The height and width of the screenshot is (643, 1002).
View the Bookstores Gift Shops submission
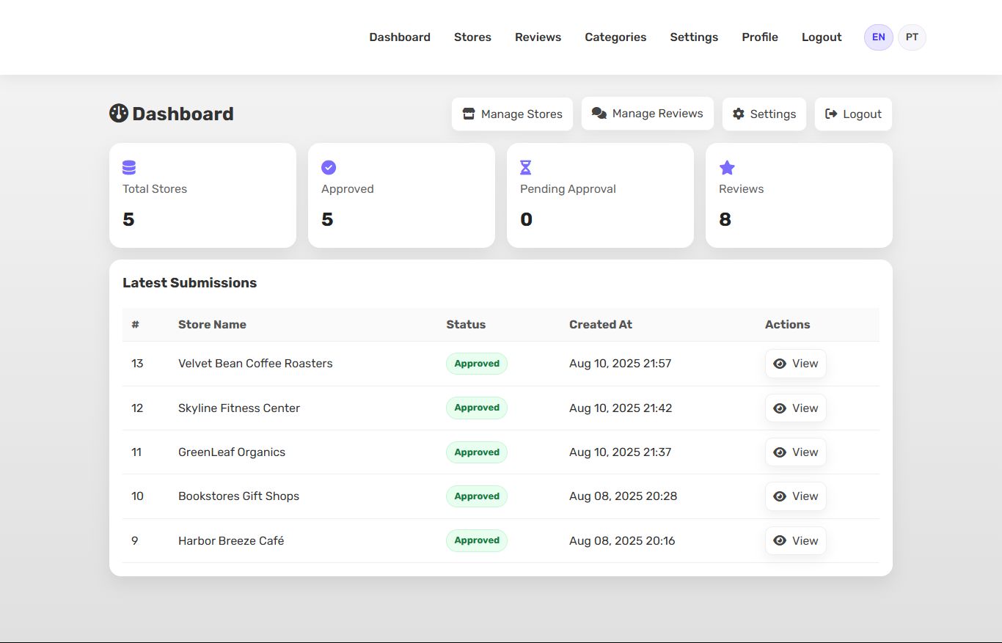pos(795,496)
